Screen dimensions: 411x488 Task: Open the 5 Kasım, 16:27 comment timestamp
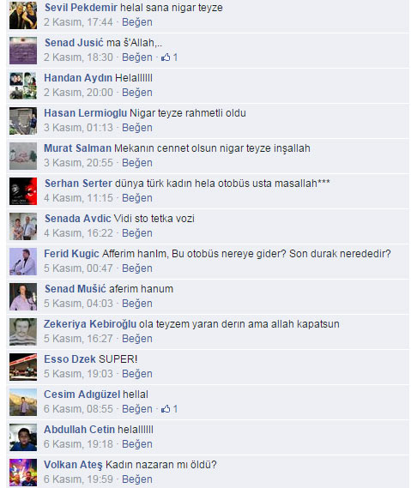point(78,339)
